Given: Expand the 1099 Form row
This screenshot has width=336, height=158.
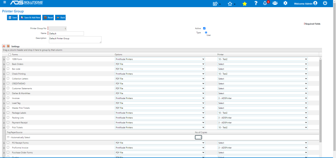Looking at the screenshot, I should coord(4,59).
